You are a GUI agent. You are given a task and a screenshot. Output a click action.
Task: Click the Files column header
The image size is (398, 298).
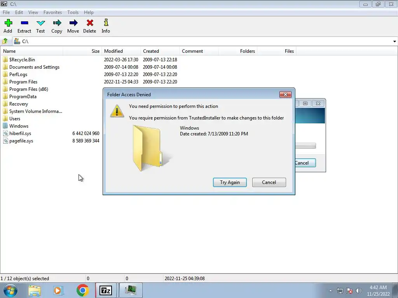click(276, 51)
